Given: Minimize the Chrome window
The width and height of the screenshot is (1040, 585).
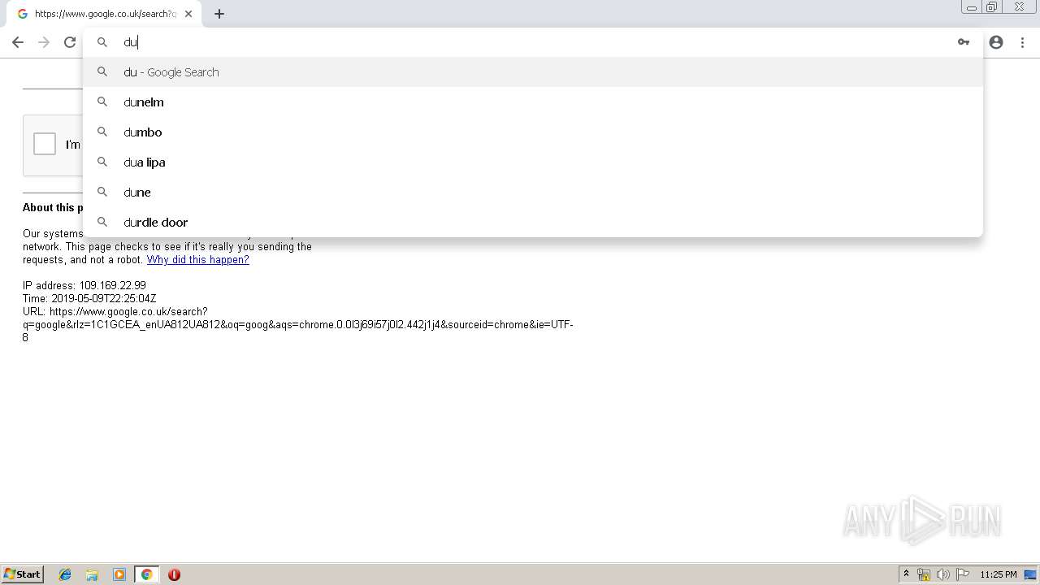Looking at the screenshot, I should (972, 7).
